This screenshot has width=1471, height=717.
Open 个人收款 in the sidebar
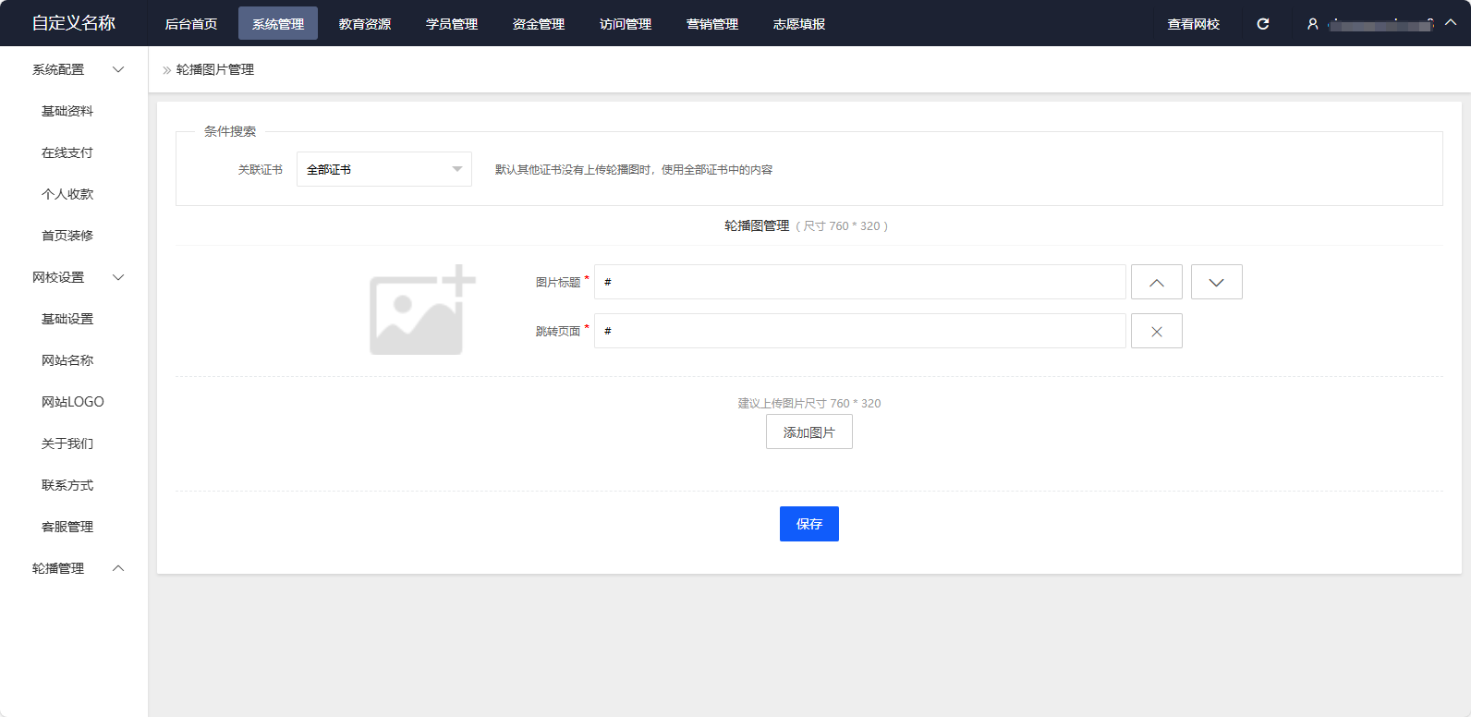[x=67, y=194]
